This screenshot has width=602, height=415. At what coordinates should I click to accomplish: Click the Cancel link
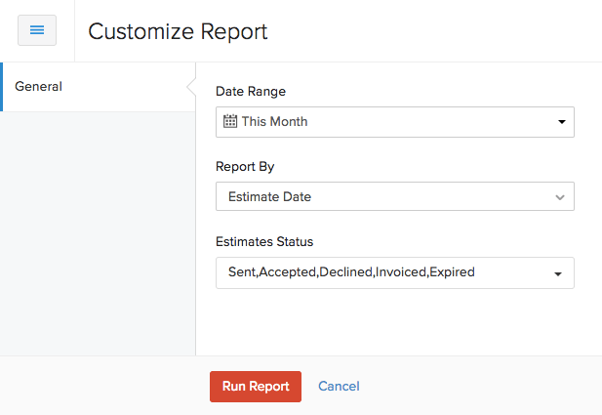point(339,387)
